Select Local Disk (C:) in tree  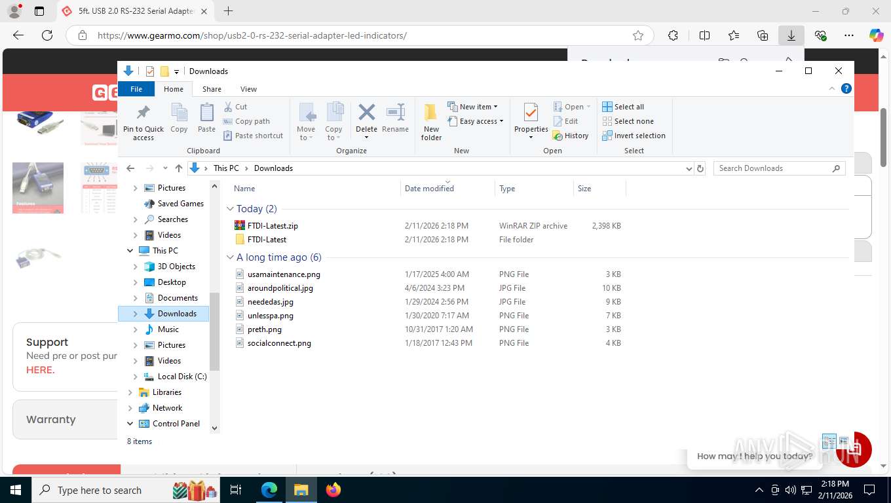tap(182, 377)
